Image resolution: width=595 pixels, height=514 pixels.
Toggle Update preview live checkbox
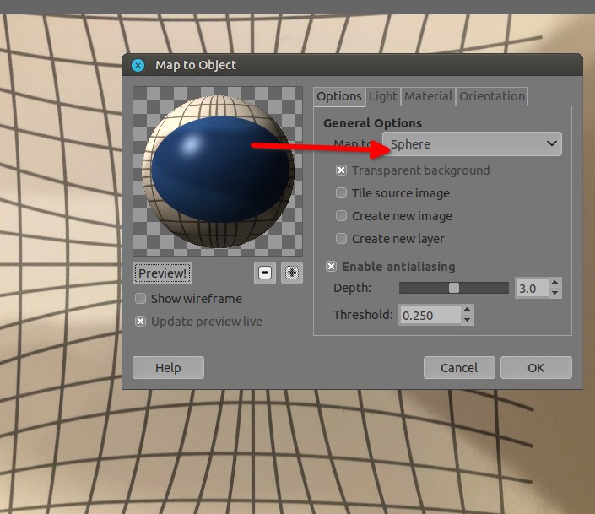pos(140,322)
